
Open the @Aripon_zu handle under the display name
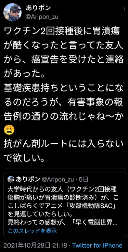42,17
